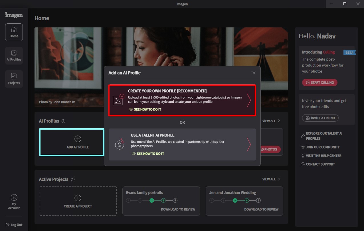Screen dimensions: 364x231
Task: Open See How To Do It under Create Your Own Profile
Action: [145, 109]
